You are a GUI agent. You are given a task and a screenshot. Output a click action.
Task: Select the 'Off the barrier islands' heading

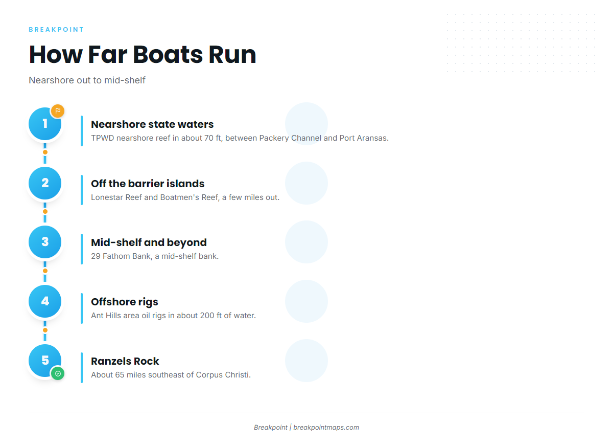click(148, 184)
